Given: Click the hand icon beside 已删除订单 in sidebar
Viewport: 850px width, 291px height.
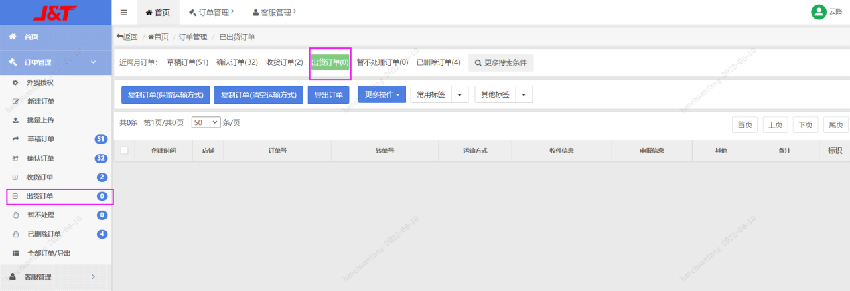Looking at the screenshot, I should point(15,234).
